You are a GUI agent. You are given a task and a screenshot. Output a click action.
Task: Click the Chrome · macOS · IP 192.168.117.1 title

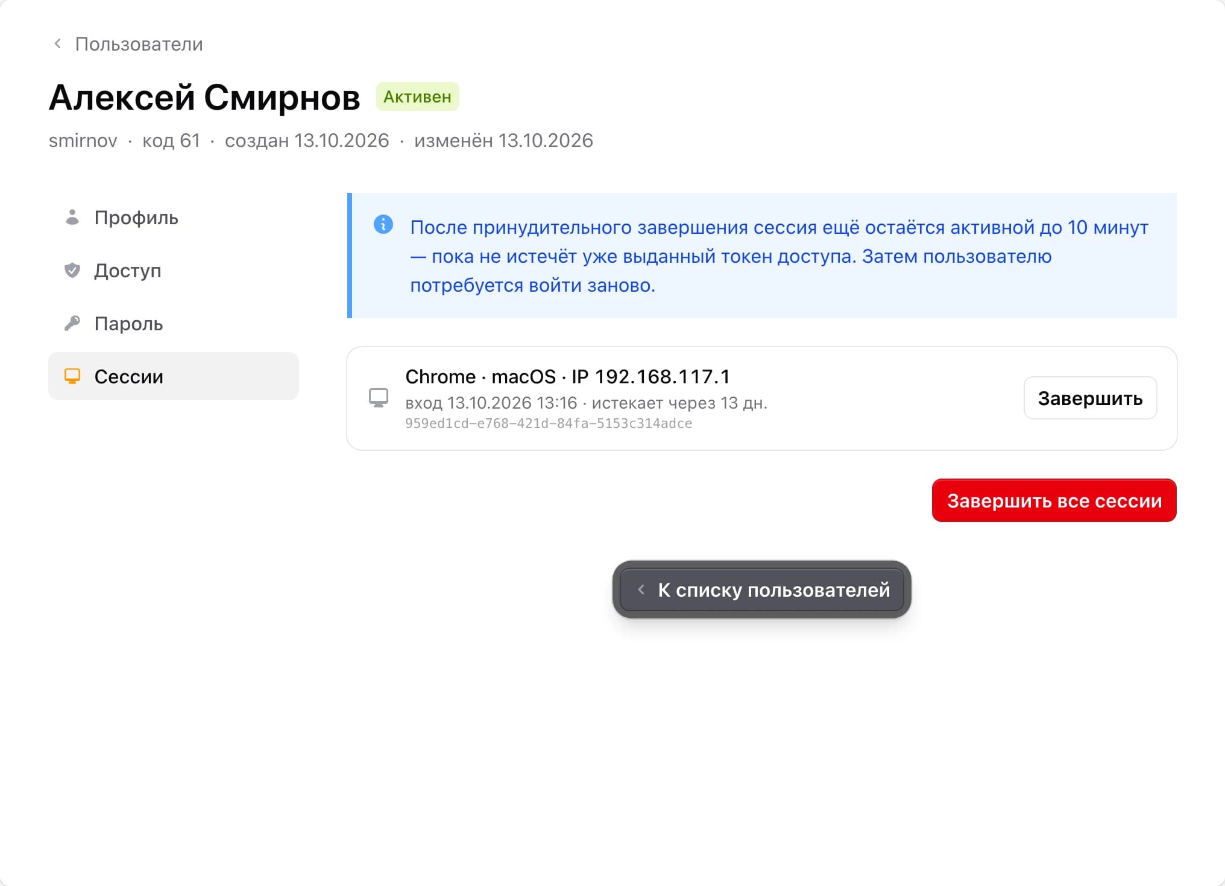tap(567, 377)
